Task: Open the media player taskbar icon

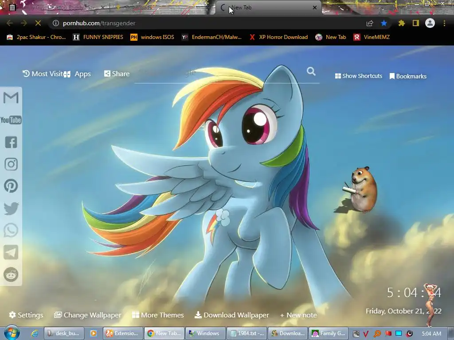Action: [x=94, y=333]
